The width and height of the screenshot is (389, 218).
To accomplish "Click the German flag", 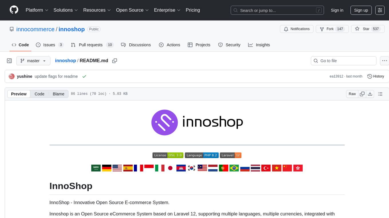I will (x=107, y=168).
